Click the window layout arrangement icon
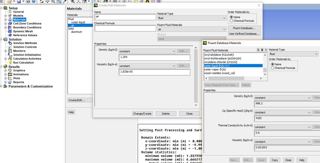 click(x=84, y=2)
